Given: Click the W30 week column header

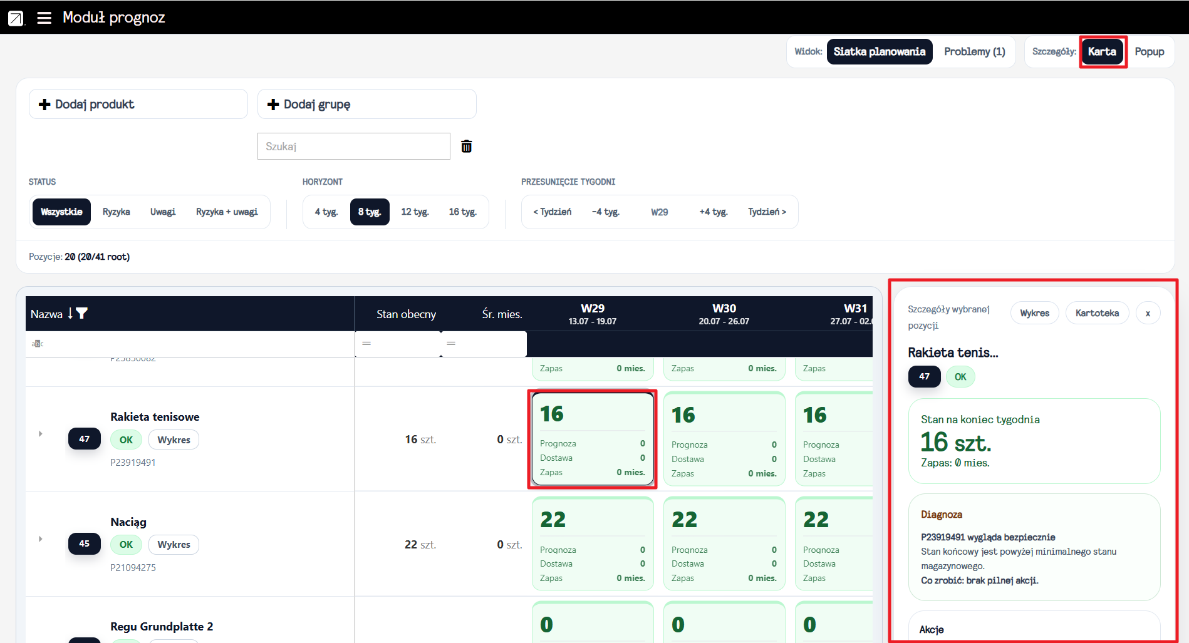Looking at the screenshot, I should coord(724,314).
